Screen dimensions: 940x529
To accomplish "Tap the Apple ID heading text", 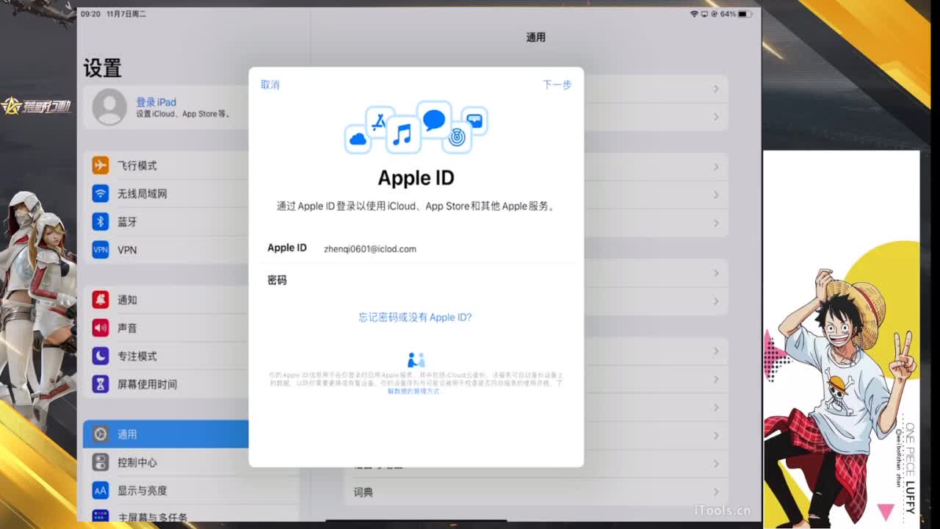I will [416, 178].
